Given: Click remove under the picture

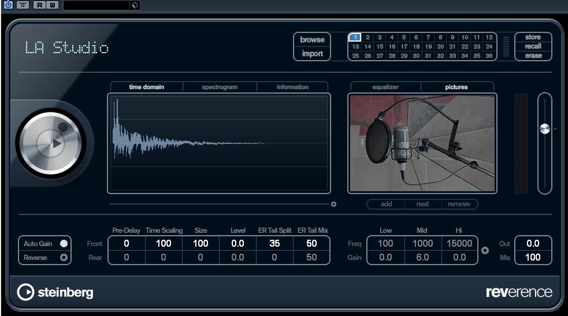Looking at the screenshot, I should click(459, 204).
